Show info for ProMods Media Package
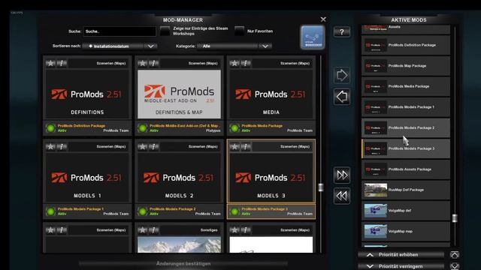Screen dimensions: 481x270 tap(246, 63)
